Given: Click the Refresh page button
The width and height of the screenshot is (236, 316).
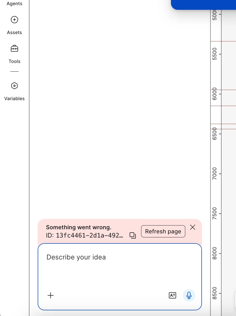Looking at the screenshot, I should point(163,231).
